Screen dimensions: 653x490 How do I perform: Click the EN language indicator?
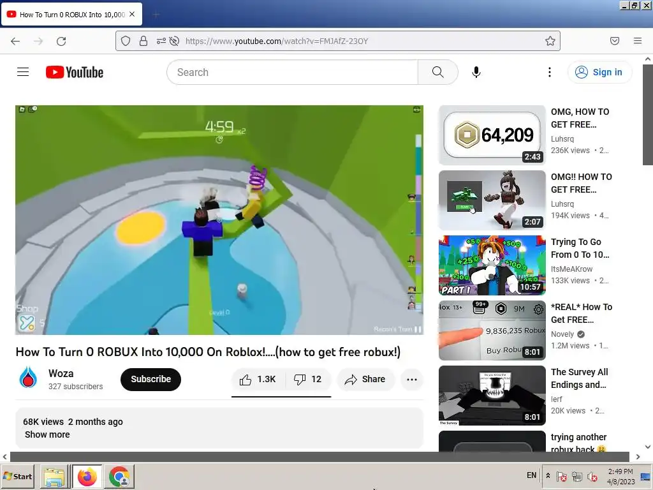[531, 475]
